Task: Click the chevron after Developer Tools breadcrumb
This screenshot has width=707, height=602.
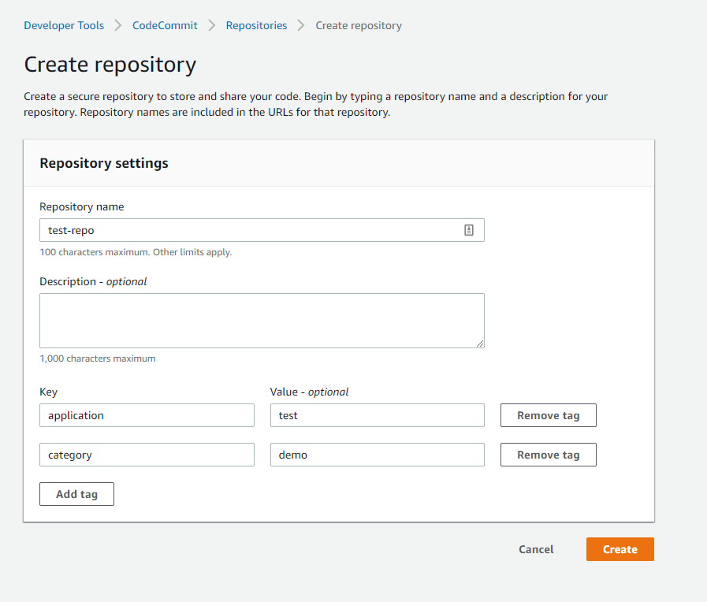Action: click(x=118, y=25)
